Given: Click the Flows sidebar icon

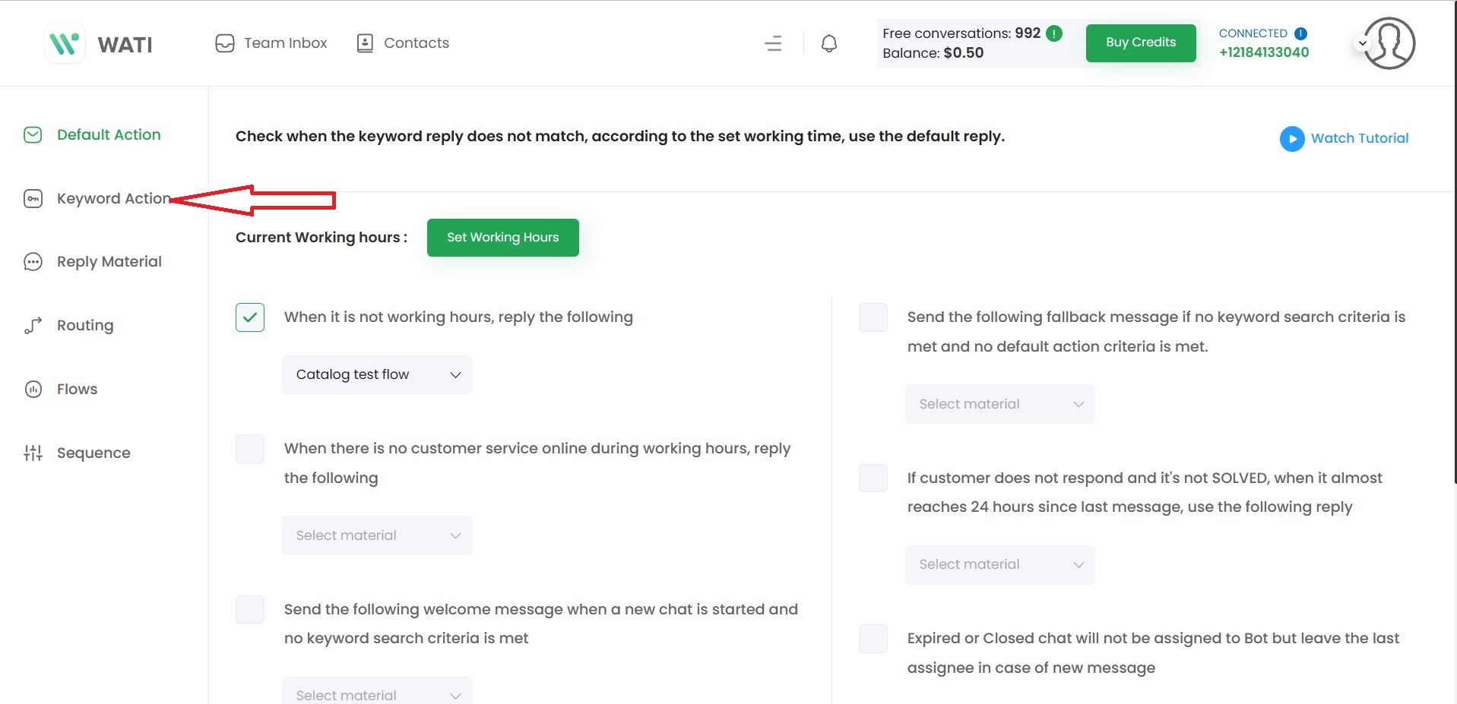Looking at the screenshot, I should click(x=33, y=389).
